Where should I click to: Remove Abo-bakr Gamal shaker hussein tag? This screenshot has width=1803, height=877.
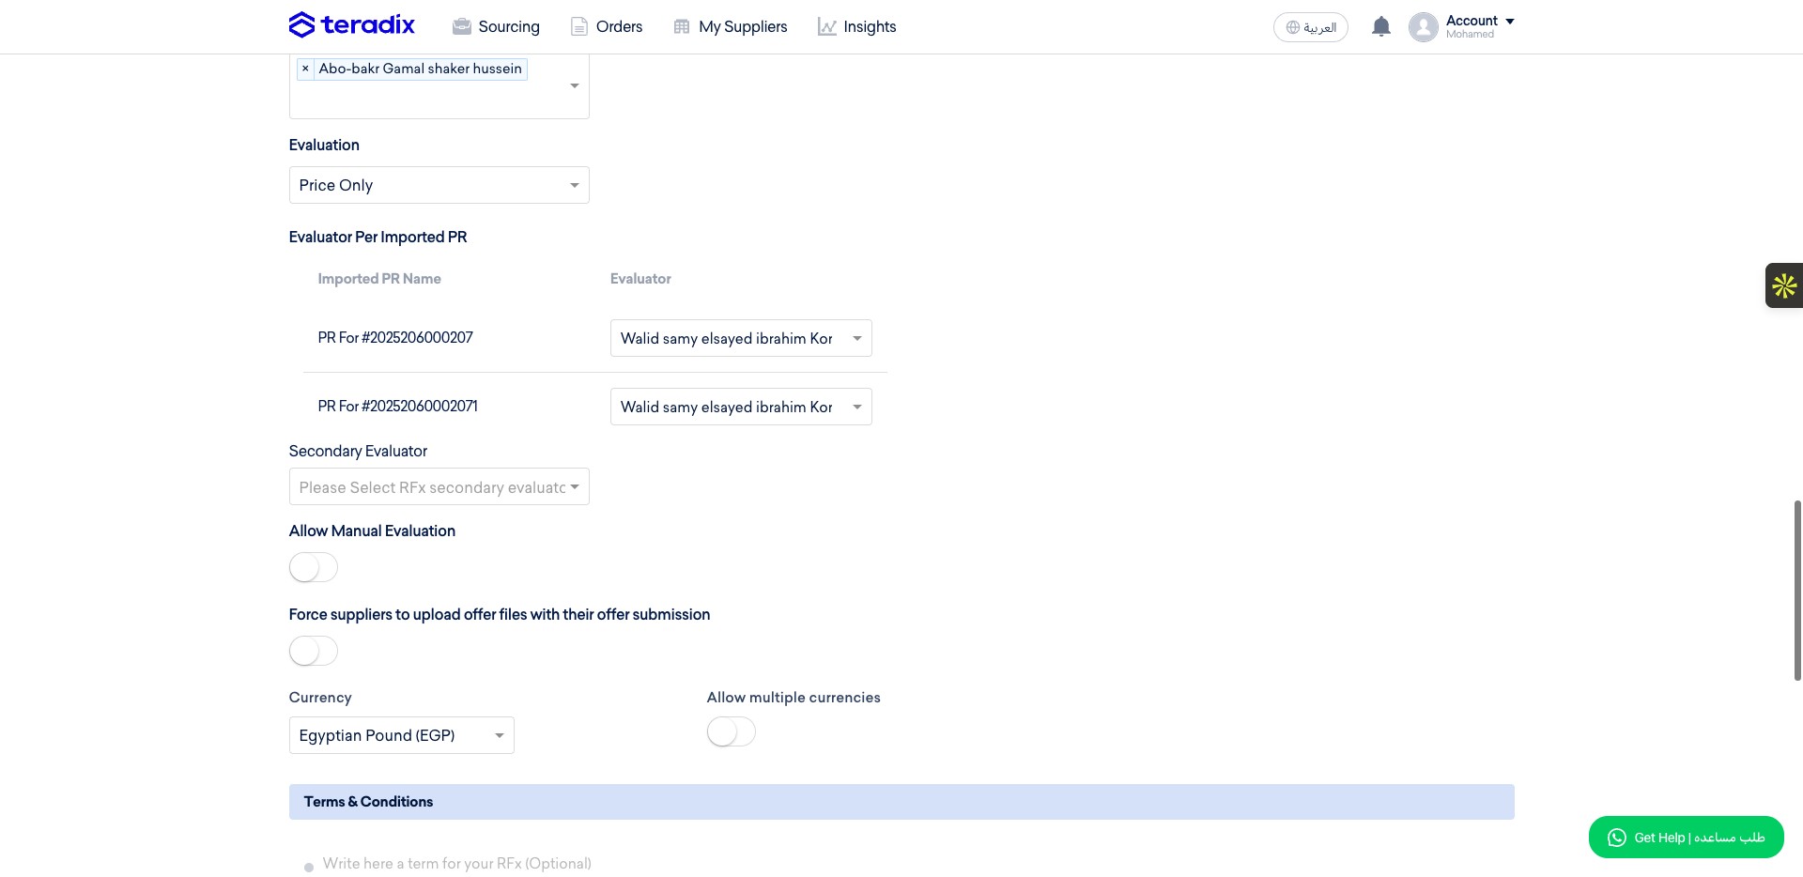coord(305,69)
